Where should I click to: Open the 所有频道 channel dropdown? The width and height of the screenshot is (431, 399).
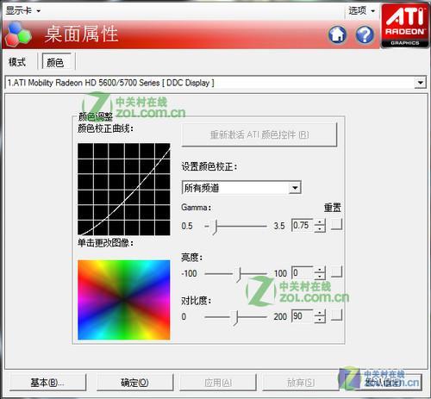click(295, 188)
